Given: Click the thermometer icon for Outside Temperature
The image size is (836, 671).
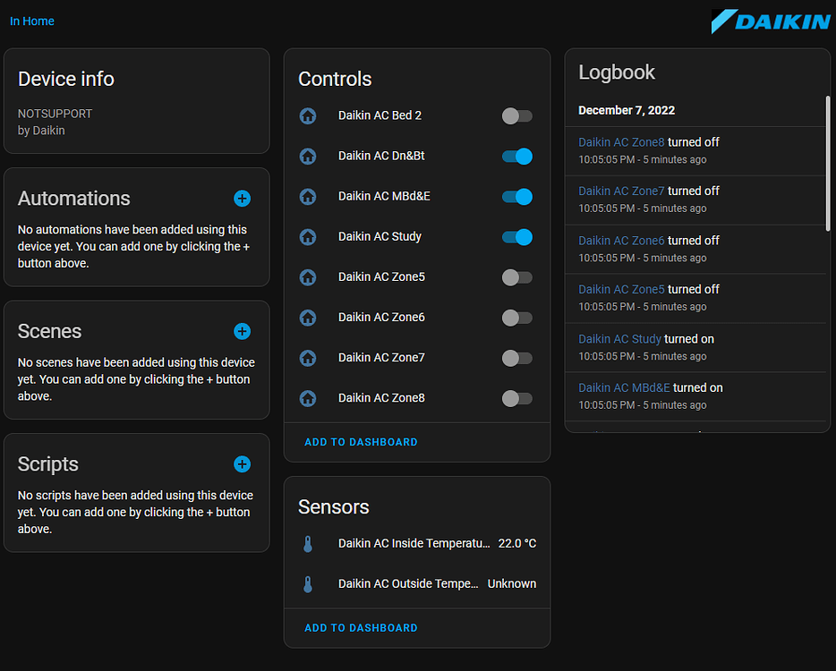Looking at the screenshot, I should click(308, 584).
